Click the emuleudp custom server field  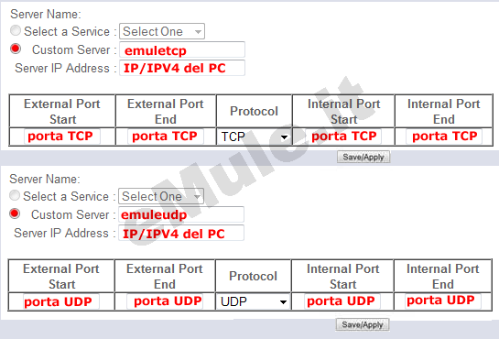[181, 214]
